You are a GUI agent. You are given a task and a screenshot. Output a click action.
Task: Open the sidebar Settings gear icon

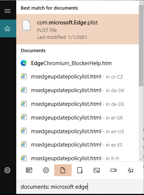click(7, 170)
